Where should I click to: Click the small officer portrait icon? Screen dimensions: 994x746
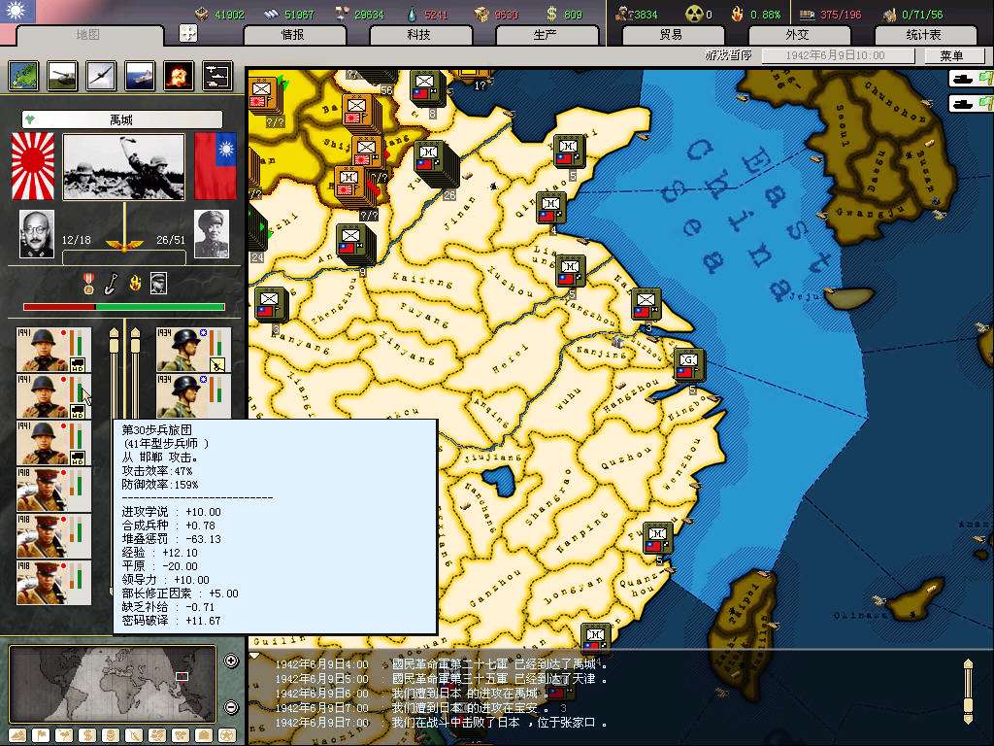point(158,284)
